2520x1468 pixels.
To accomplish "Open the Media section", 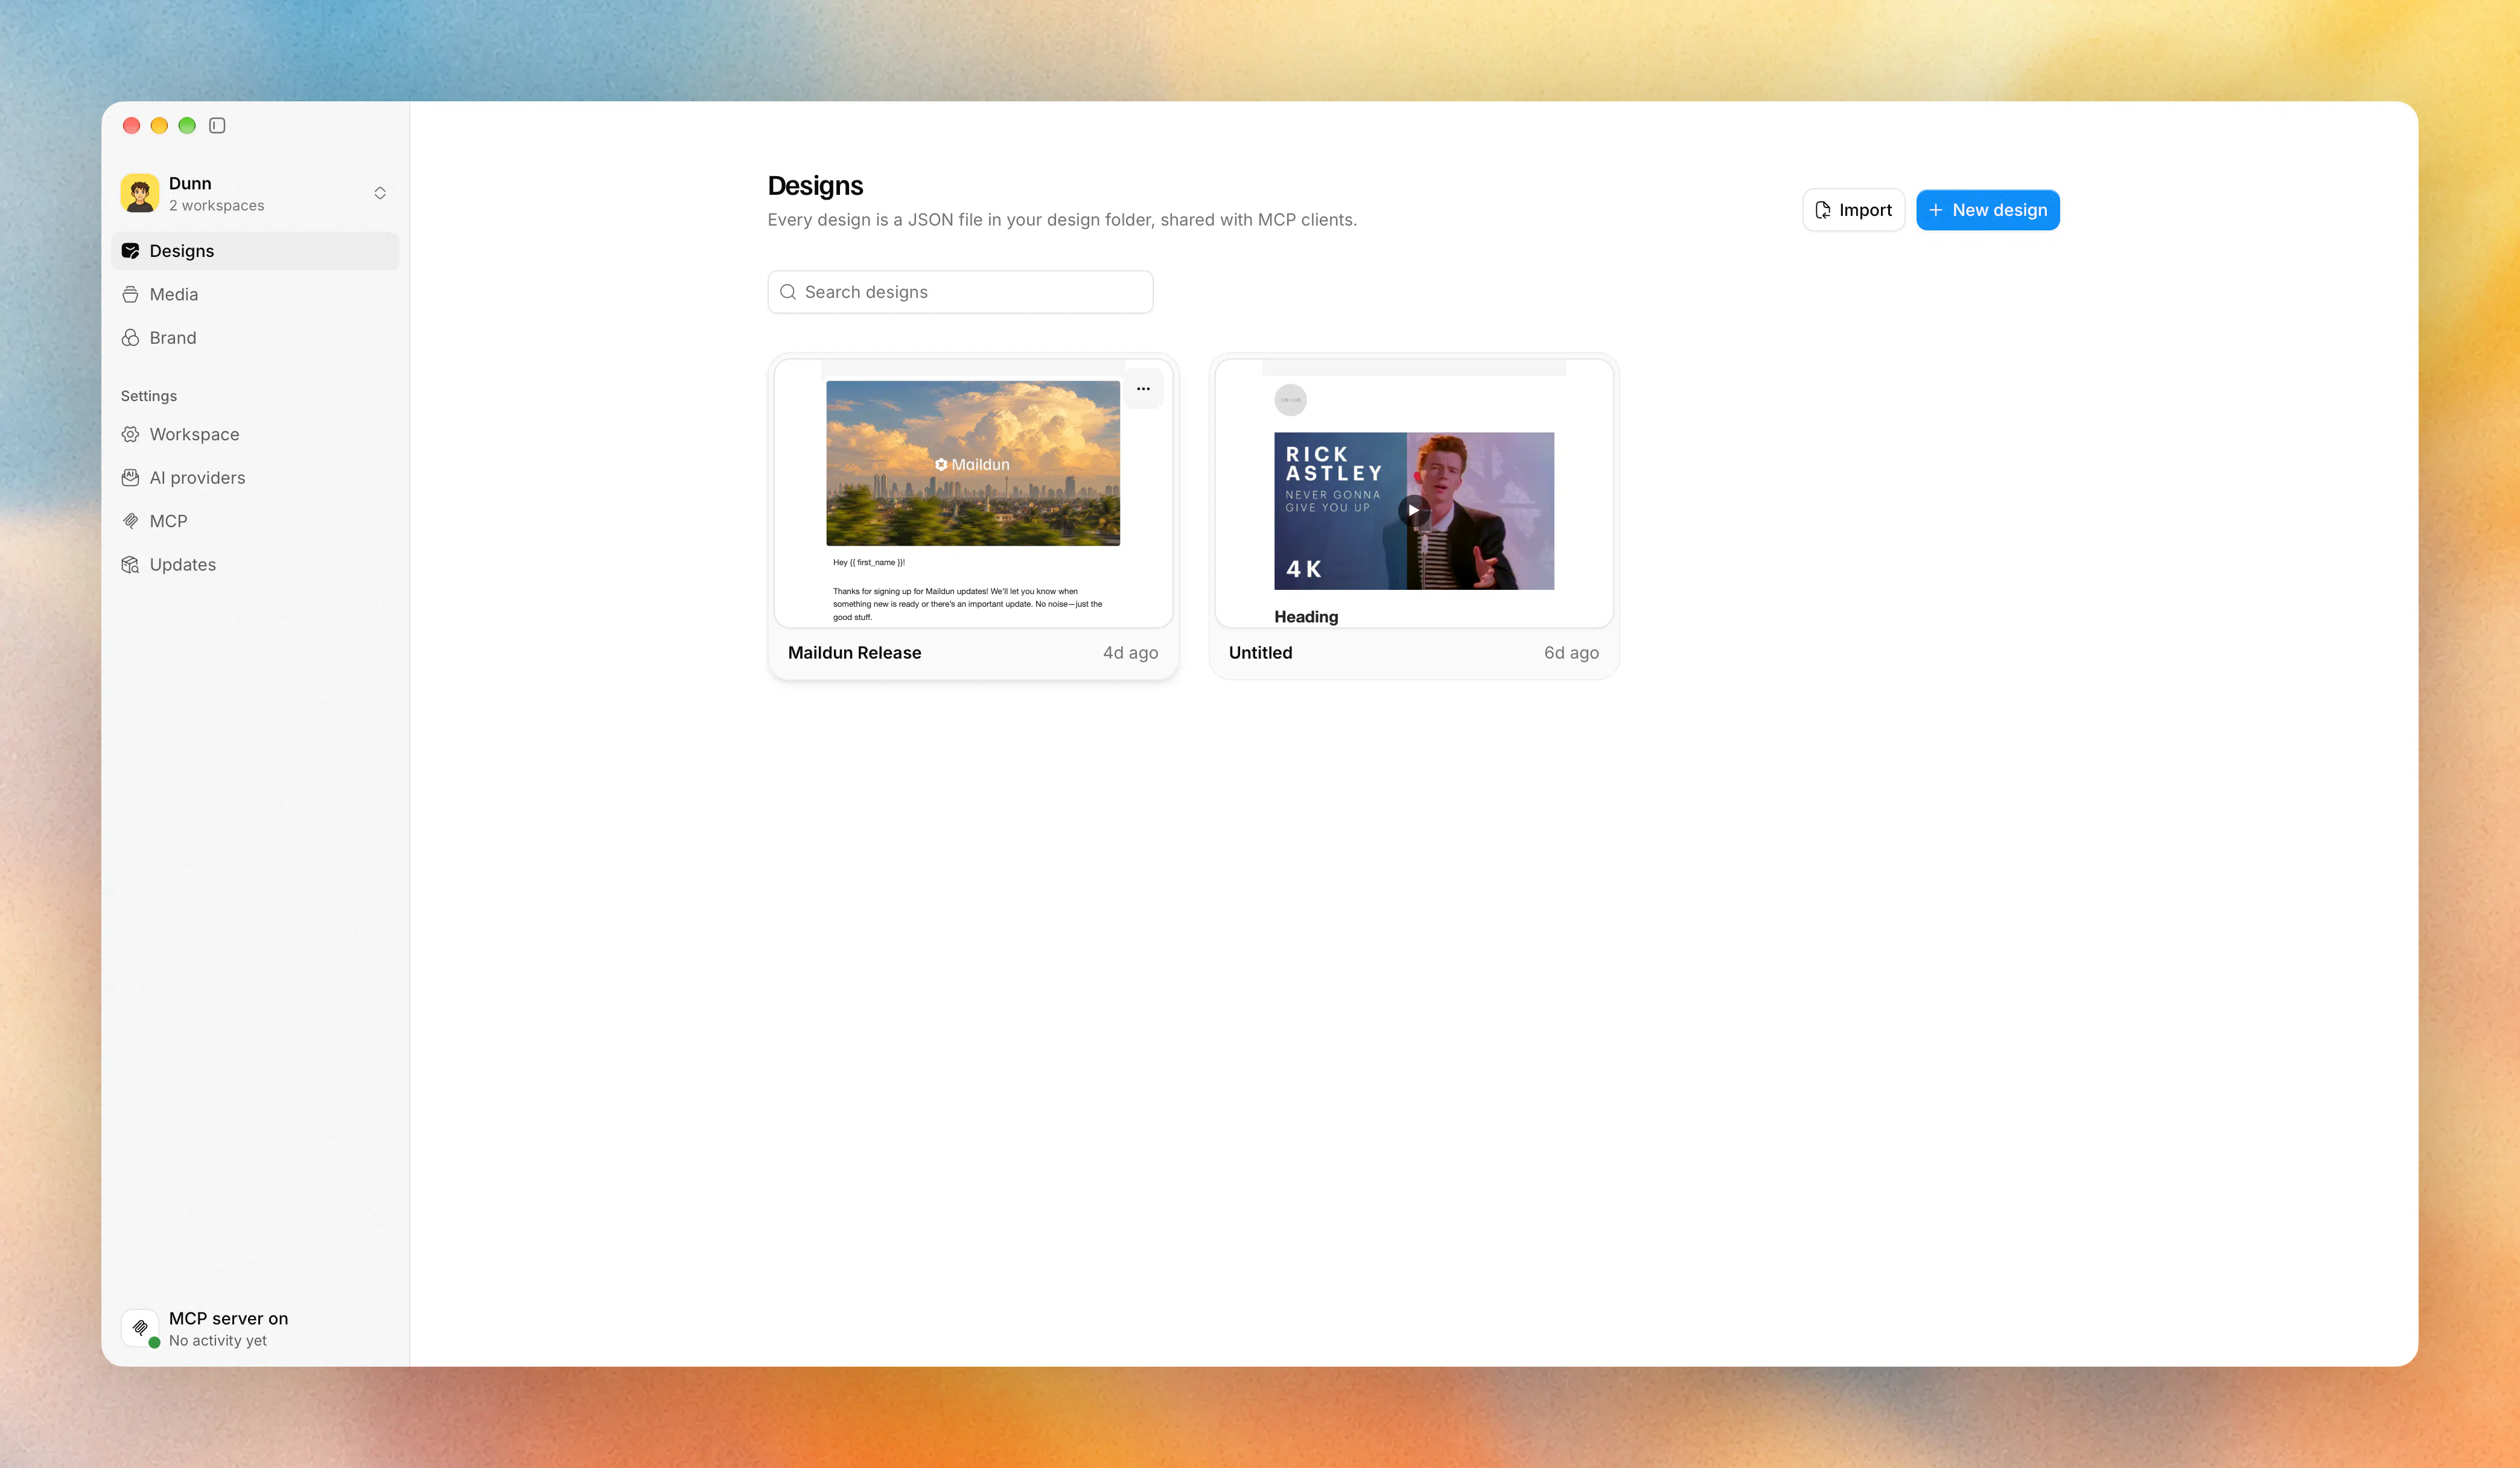I will [x=255, y=294].
